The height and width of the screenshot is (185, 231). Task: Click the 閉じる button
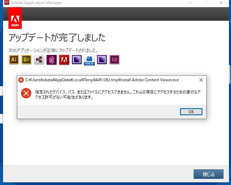(209, 174)
